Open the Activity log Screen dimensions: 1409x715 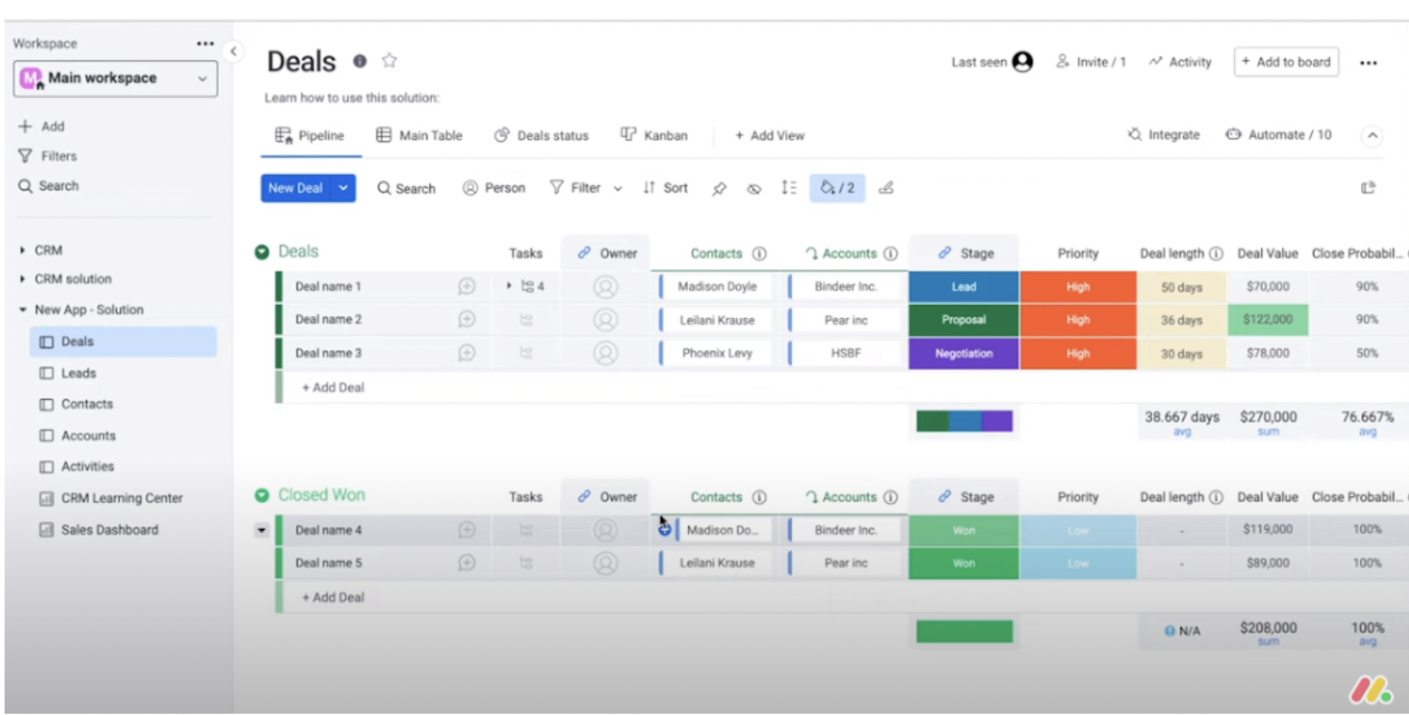click(1180, 62)
